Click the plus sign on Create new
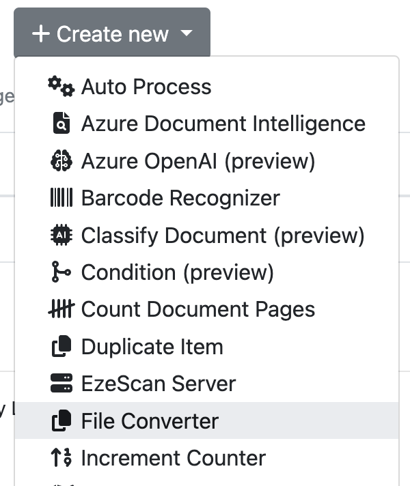Image resolution: width=410 pixels, height=486 pixels. (40, 33)
